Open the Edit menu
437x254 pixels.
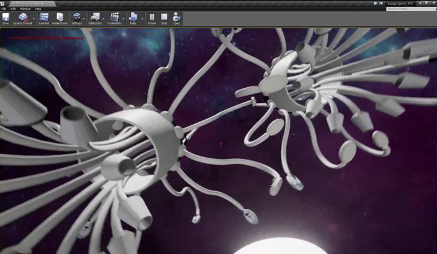(13, 9)
